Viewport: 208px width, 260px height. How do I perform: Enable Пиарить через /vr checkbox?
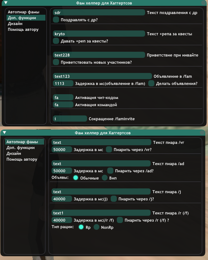[x=109, y=149]
